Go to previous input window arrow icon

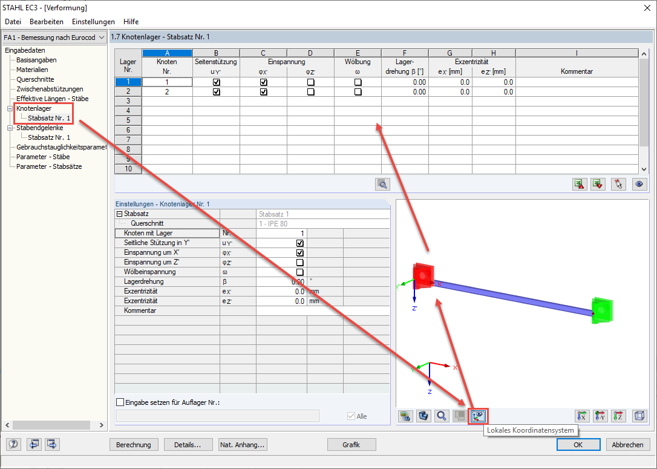pyautogui.click(x=33, y=444)
